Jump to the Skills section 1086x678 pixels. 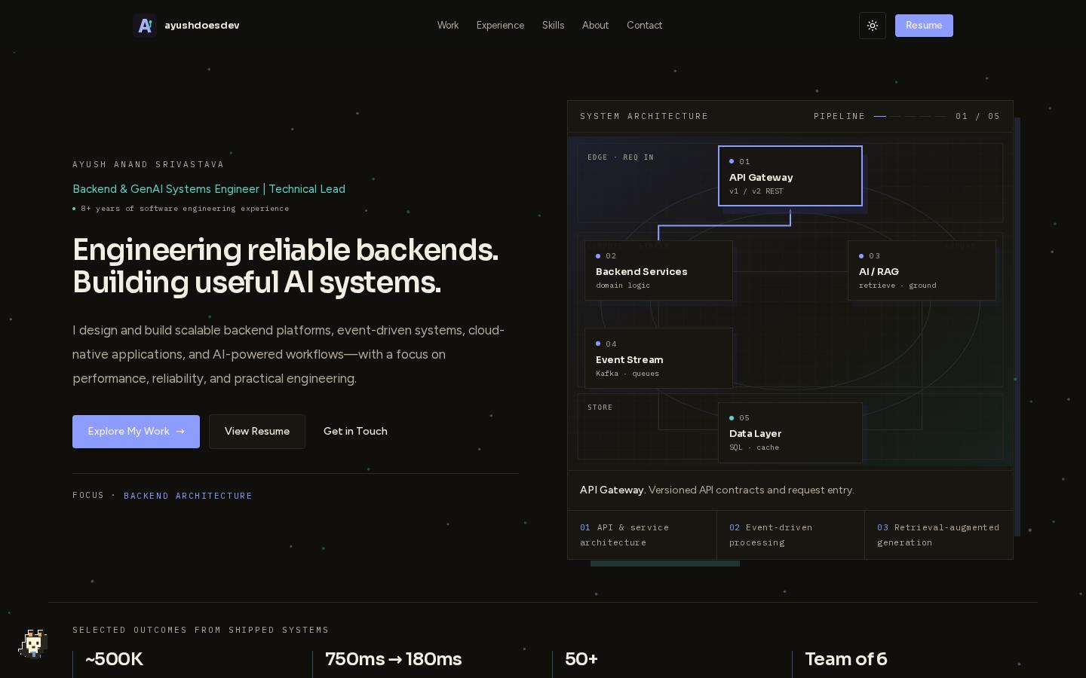coord(553,26)
